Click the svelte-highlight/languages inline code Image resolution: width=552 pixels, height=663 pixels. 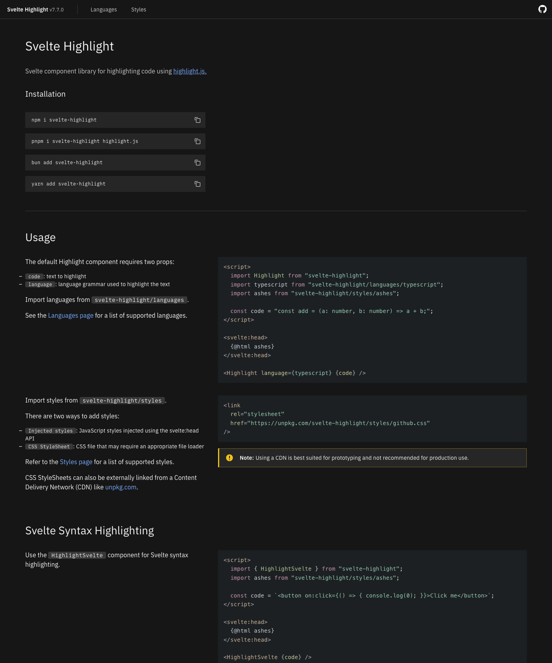[x=140, y=300]
